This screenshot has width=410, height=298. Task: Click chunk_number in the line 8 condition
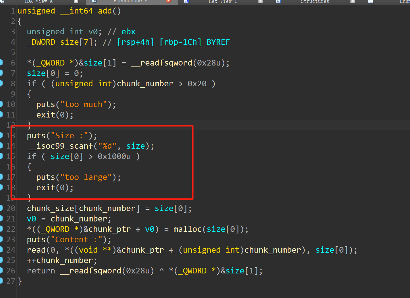coord(145,84)
